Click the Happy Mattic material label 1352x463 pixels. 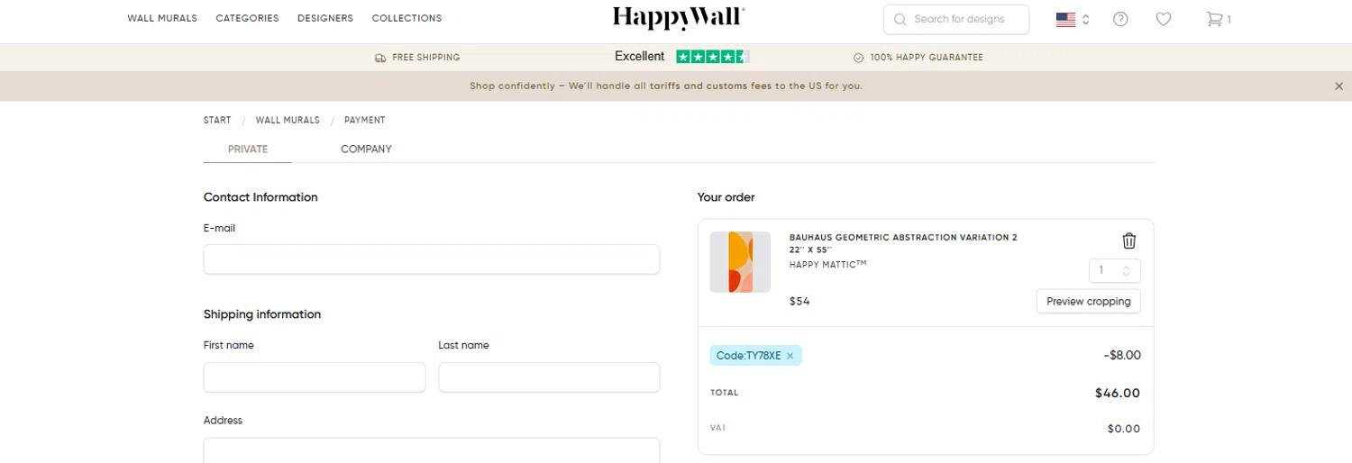[827, 264]
